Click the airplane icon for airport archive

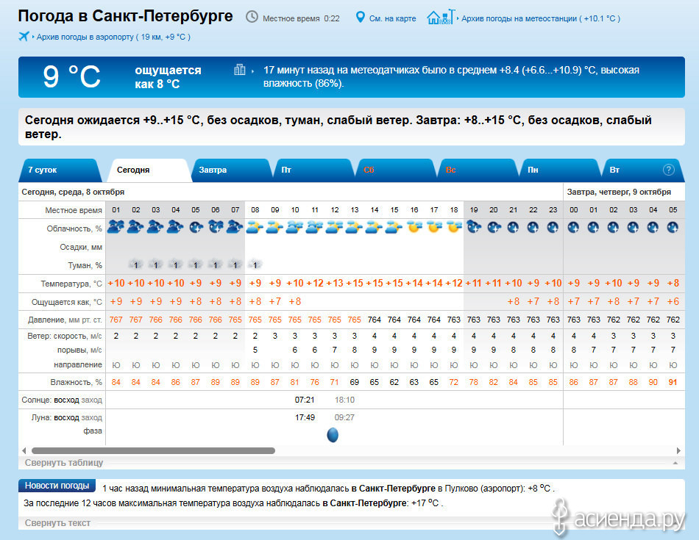[x=24, y=36]
